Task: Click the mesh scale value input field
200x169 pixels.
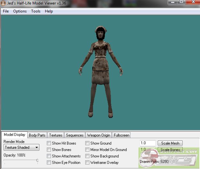Action: tap(148, 143)
